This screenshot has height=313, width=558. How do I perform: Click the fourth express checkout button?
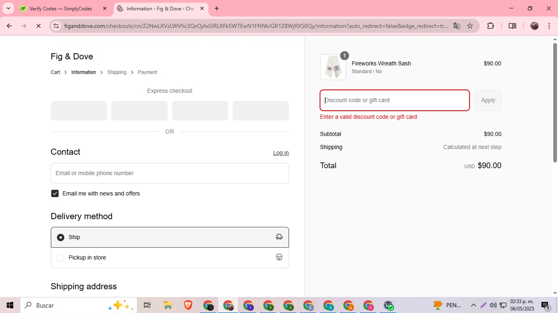point(261,111)
